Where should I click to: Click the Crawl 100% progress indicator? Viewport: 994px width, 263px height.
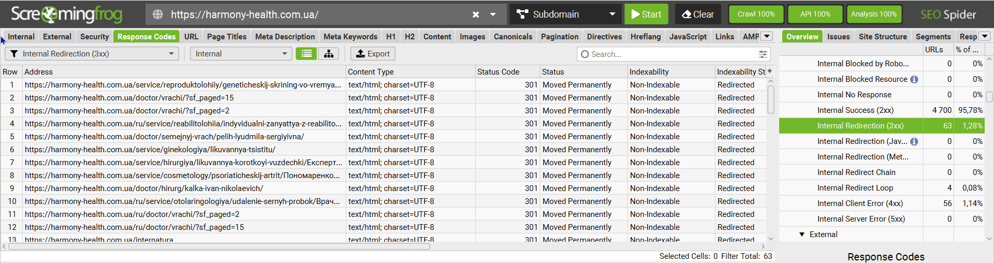coord(756,14)
